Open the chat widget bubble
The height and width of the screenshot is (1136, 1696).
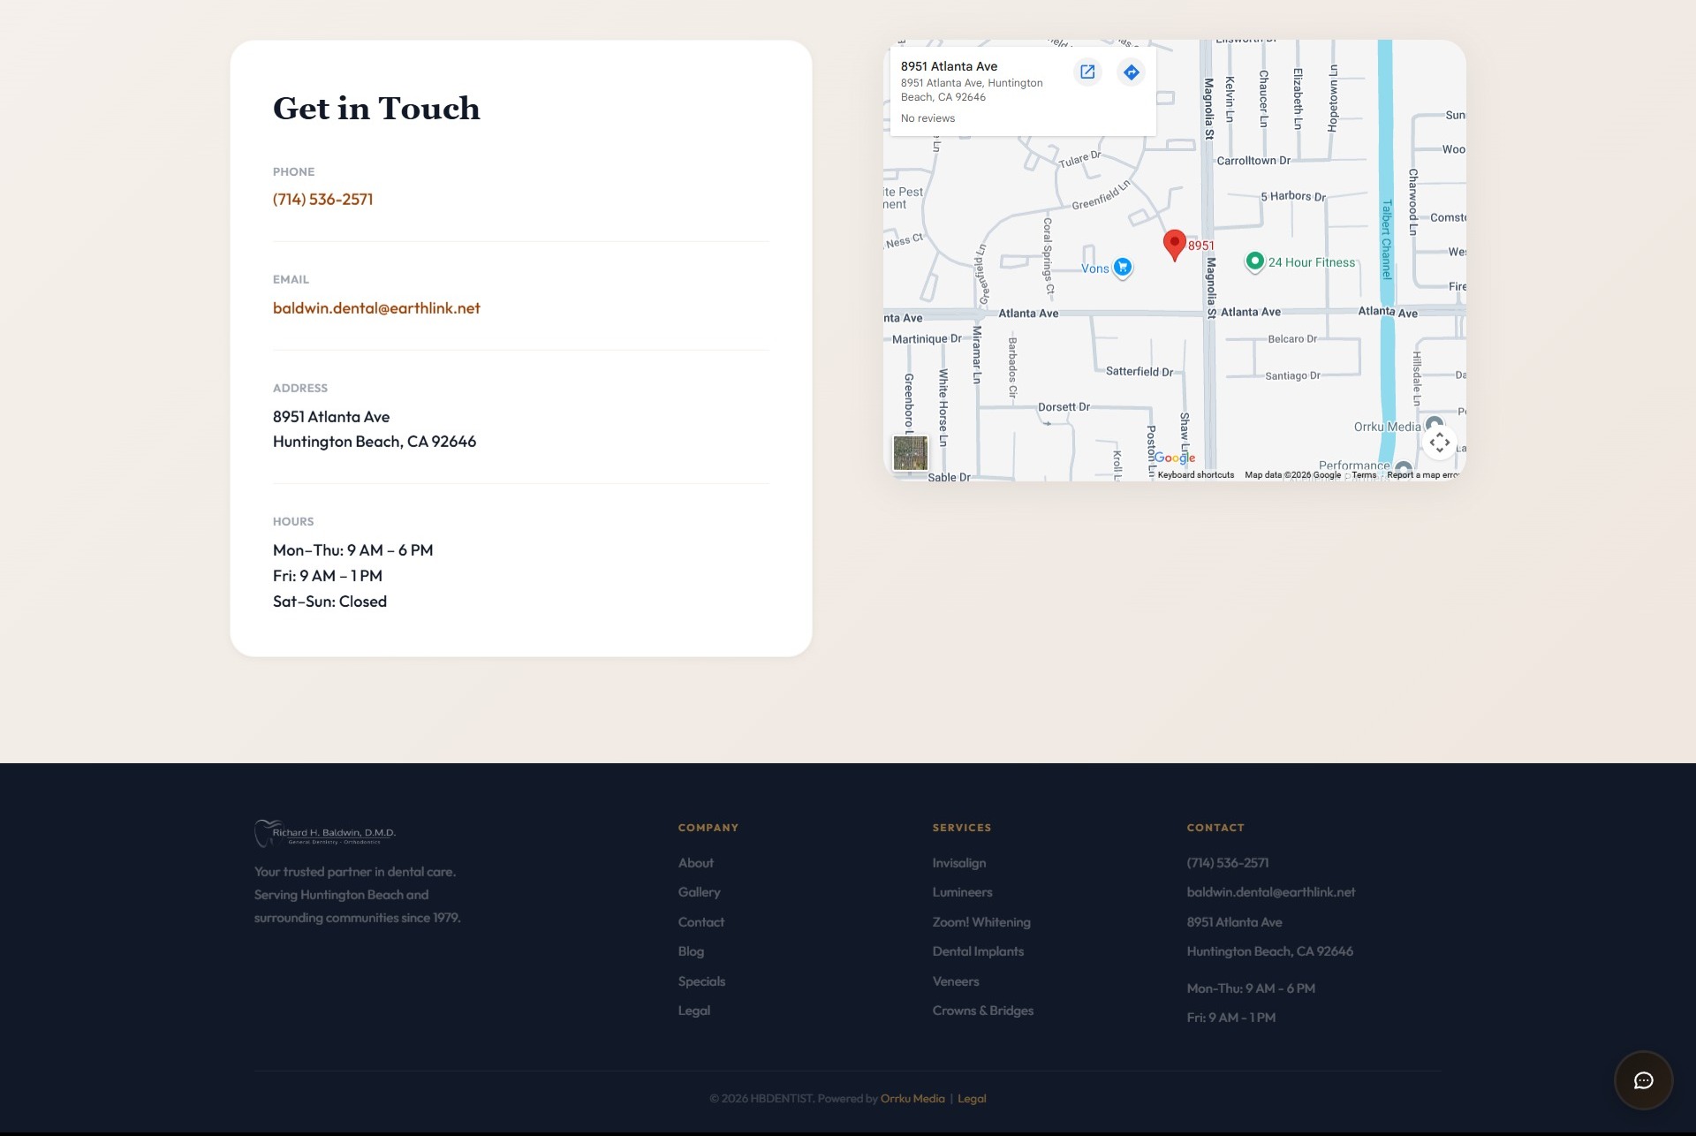(x=1642, y=1079)
